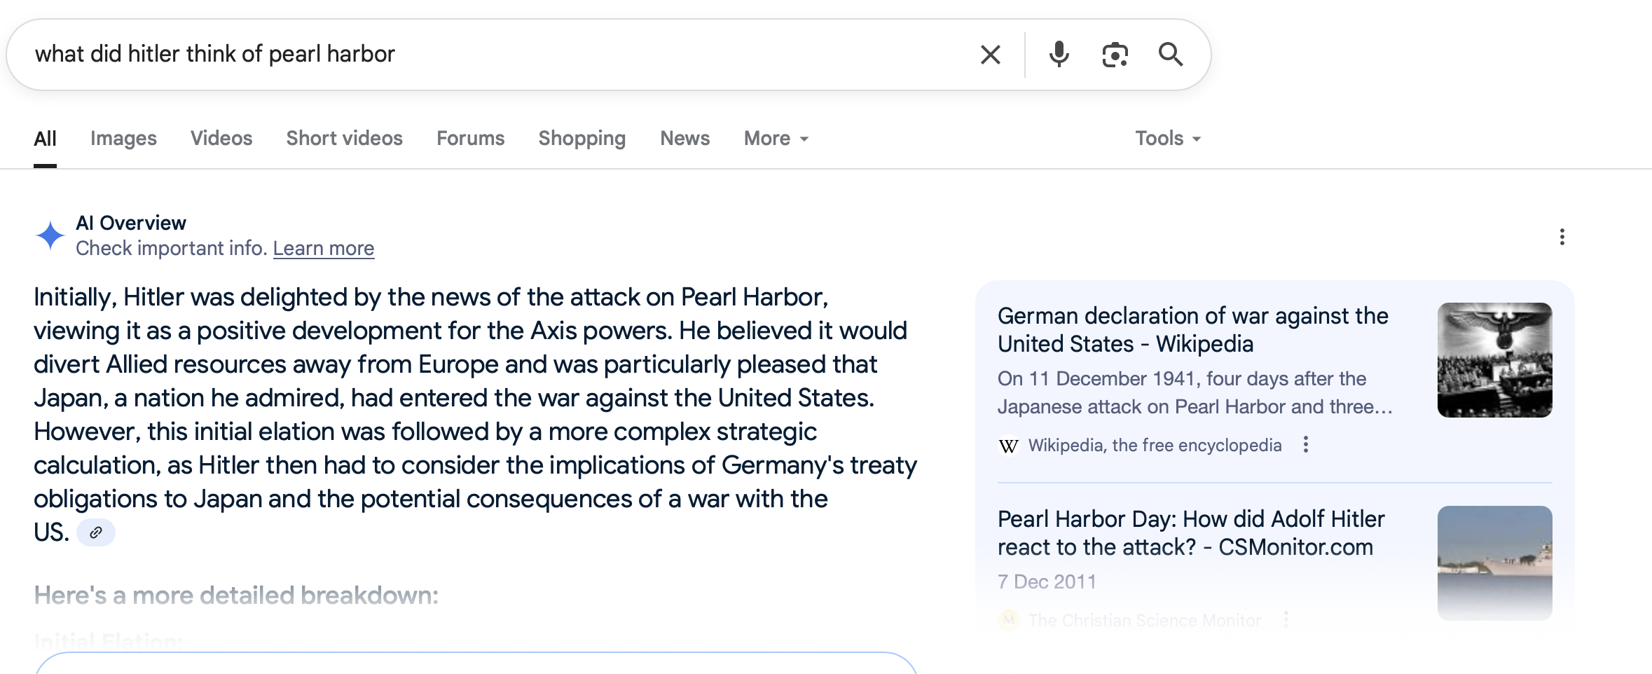Open German declaration of war Wikipedia result

coord(1192,330)
